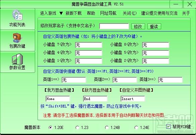This screenshot has height=135, width=196.
Task: Expand the arrow next to 进入游戏
Action: [61, 13]
